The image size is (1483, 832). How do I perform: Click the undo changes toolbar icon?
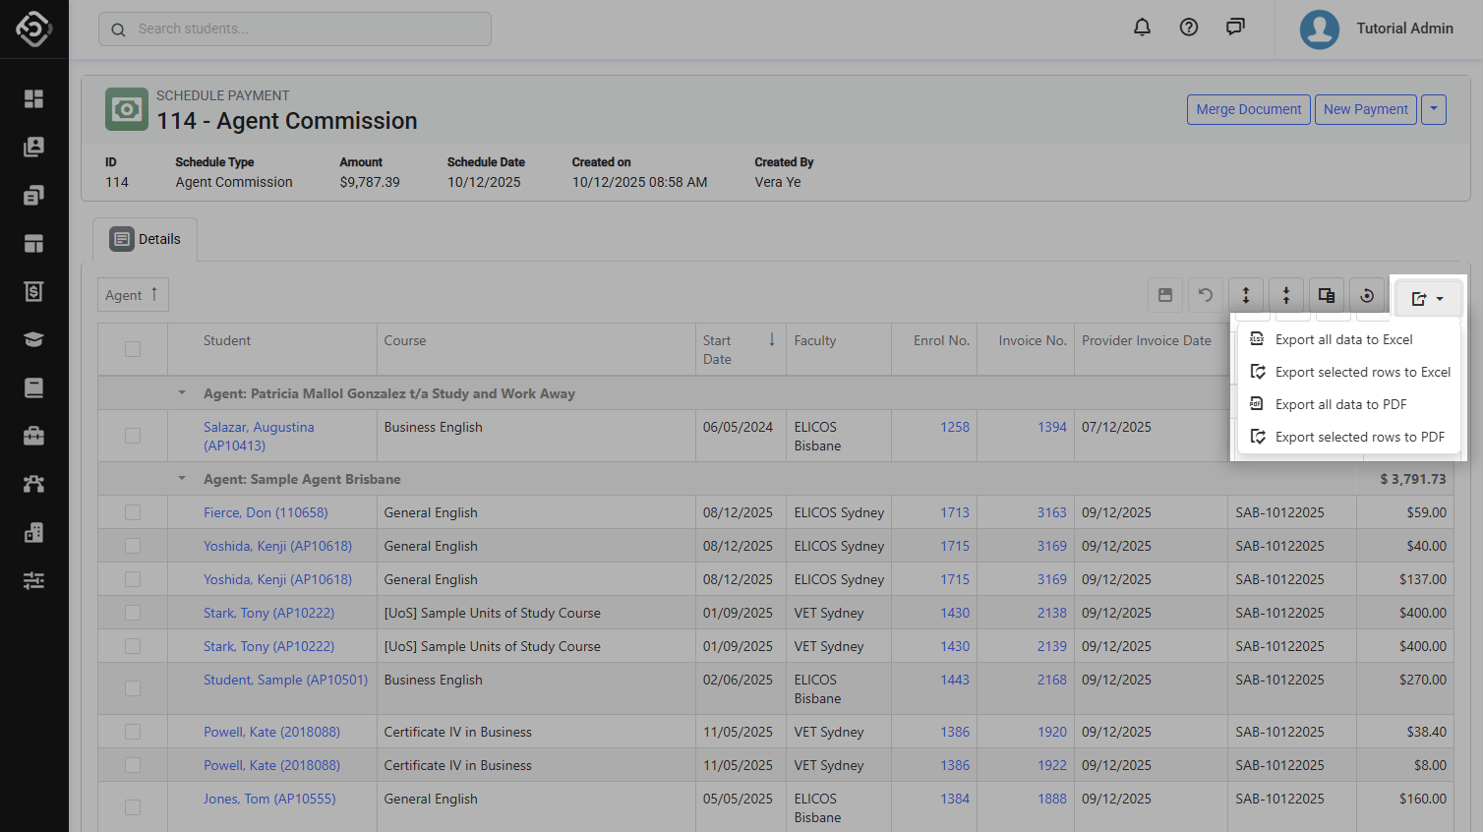coord(1206,295)
